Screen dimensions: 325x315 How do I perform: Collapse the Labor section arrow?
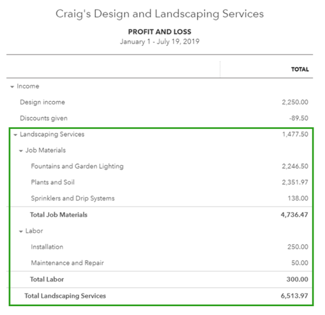point(21,231)
